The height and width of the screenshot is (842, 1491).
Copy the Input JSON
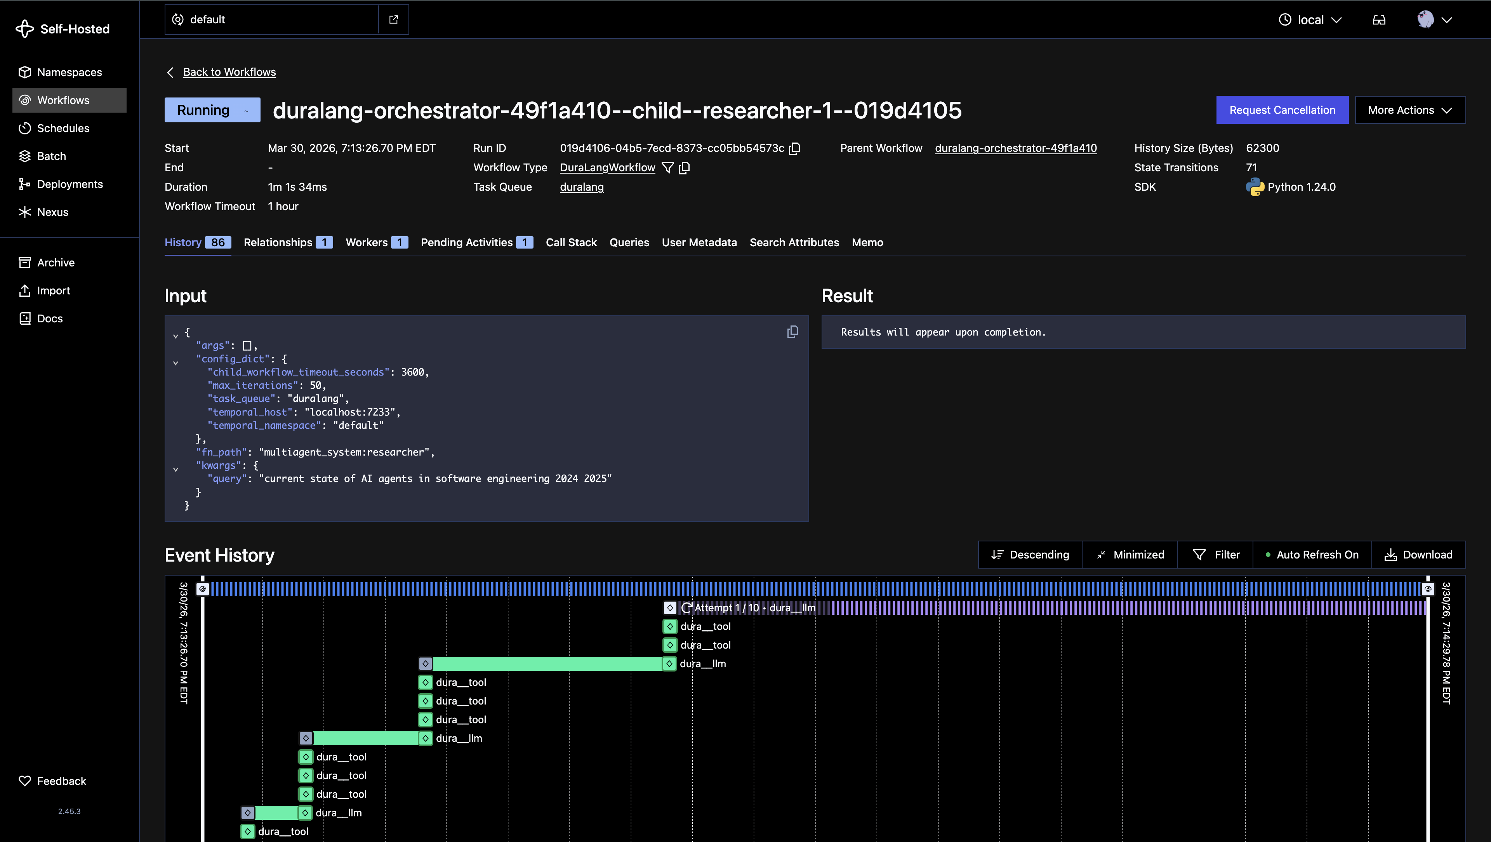(x=792, y=332)
